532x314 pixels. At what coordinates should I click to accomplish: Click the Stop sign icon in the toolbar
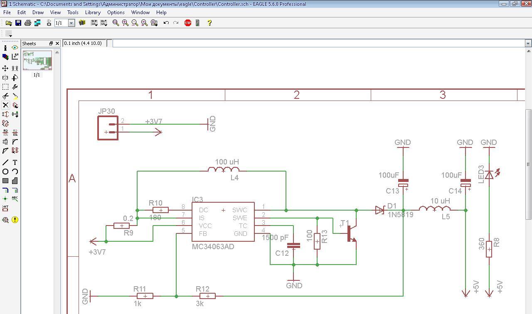pos(188,23)
